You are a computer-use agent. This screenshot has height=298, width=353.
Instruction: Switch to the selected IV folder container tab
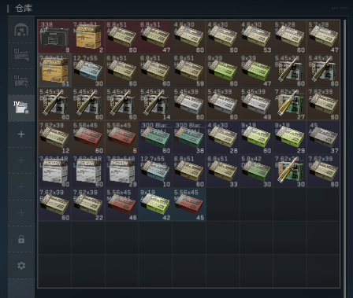(21, 108)
